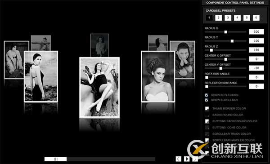Click the Center Y Offset value field
Image resolution: width=270 pixels, height=164 pixels.
point(256,68)
